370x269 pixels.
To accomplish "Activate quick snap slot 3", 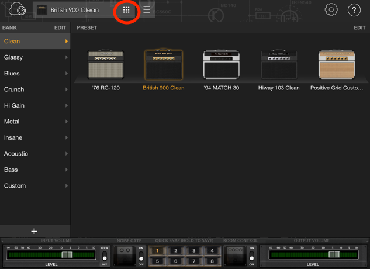I will pos(193,250).
